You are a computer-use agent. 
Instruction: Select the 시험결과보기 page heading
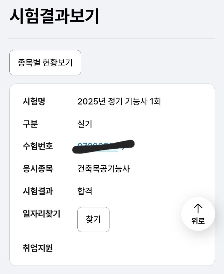[x=54, y=16]
